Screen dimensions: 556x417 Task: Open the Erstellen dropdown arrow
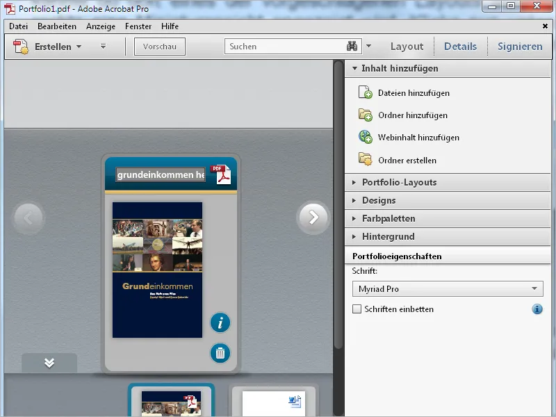pos(79,47)
